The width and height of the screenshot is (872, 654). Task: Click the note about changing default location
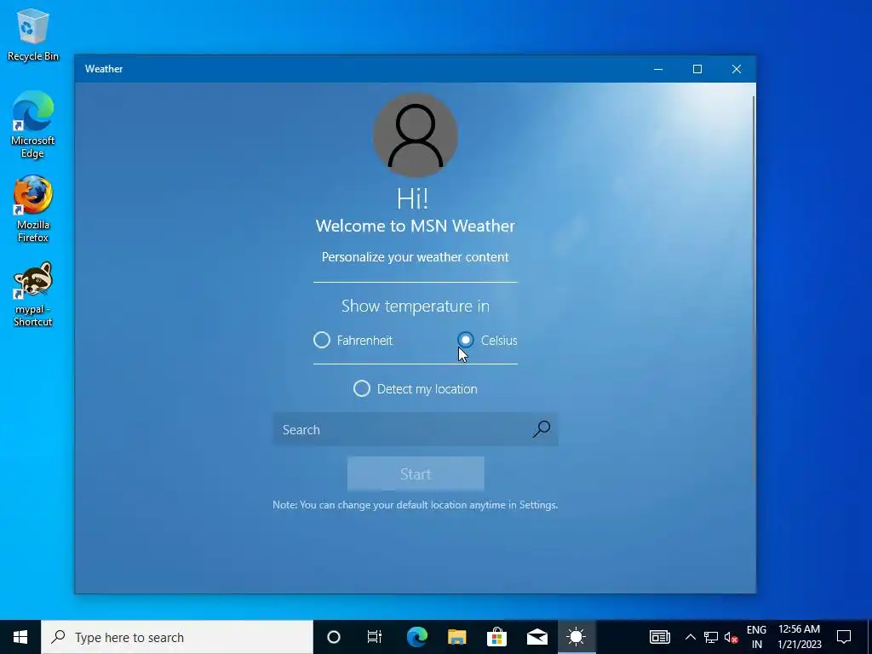click(416, 505)
